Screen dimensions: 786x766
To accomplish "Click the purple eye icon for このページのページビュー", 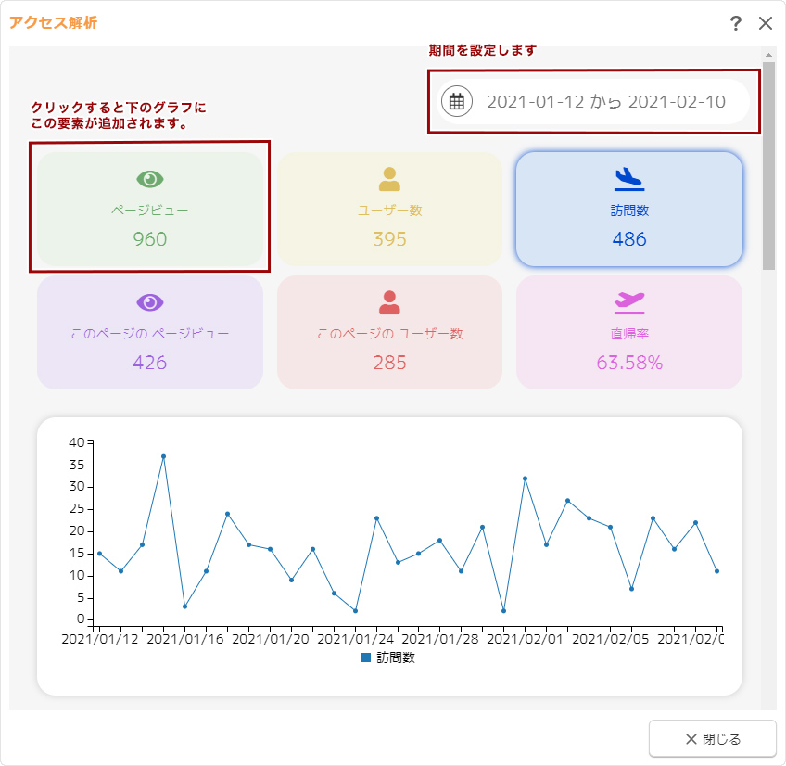I will click(149, 302).
